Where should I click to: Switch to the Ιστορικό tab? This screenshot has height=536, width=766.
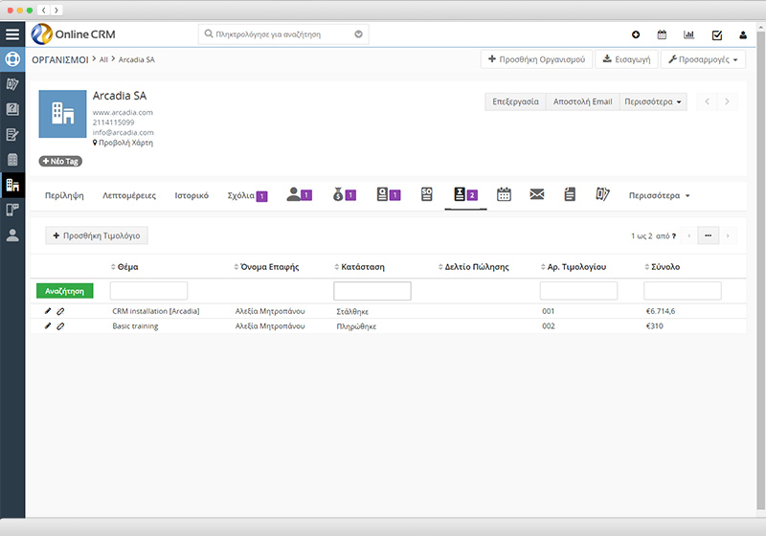pyautogui.click(x=191, y=195)
